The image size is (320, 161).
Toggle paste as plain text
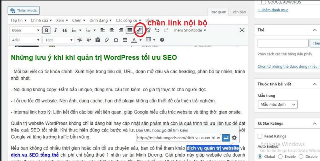98,40
